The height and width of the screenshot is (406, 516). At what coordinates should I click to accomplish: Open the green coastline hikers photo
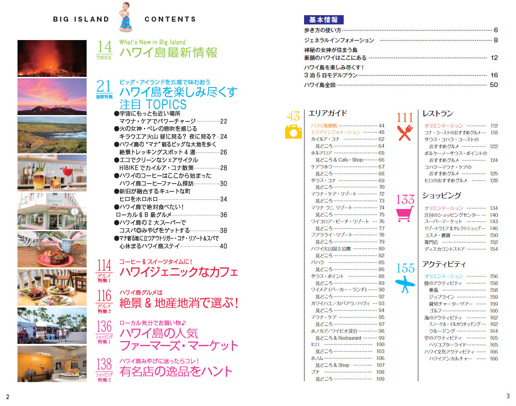[52, 135]
